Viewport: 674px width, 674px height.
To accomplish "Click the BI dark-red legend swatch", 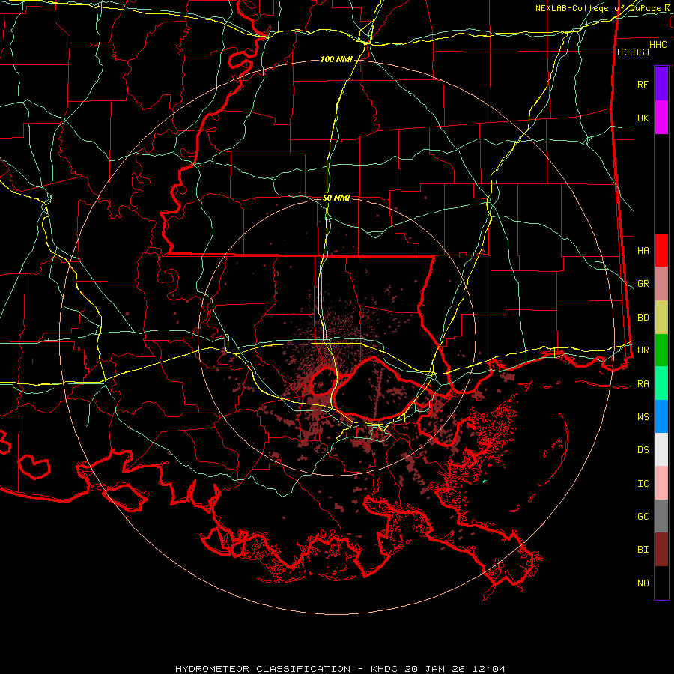I will [661, 550].
